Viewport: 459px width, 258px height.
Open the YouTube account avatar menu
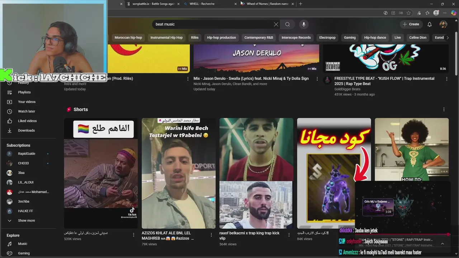(x=444, y=24)
